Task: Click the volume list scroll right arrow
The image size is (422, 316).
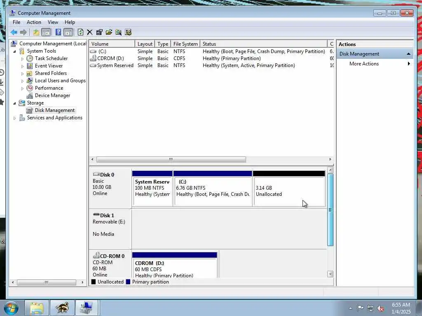Action: (x=330, y=159)
